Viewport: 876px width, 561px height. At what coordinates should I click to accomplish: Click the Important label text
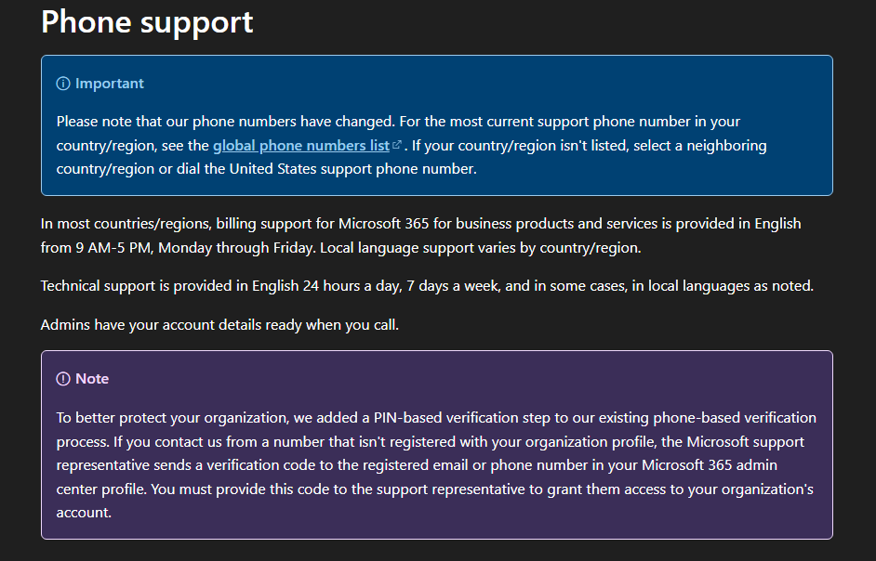coord(110,84)
